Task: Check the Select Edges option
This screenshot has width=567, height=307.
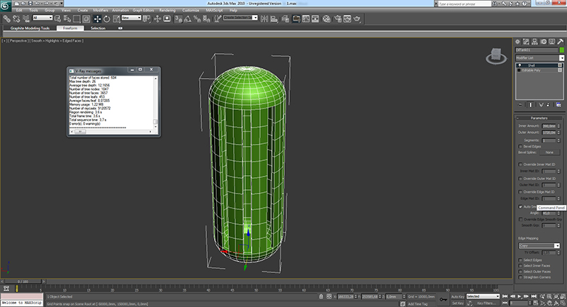Action: click(x=520, y=260)
